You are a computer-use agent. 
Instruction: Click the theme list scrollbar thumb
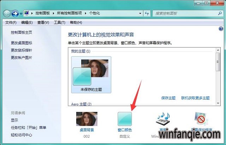(x=218, y=62)
